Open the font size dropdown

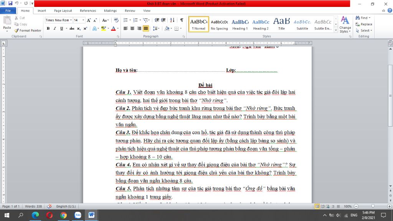[x=83, y=20]
